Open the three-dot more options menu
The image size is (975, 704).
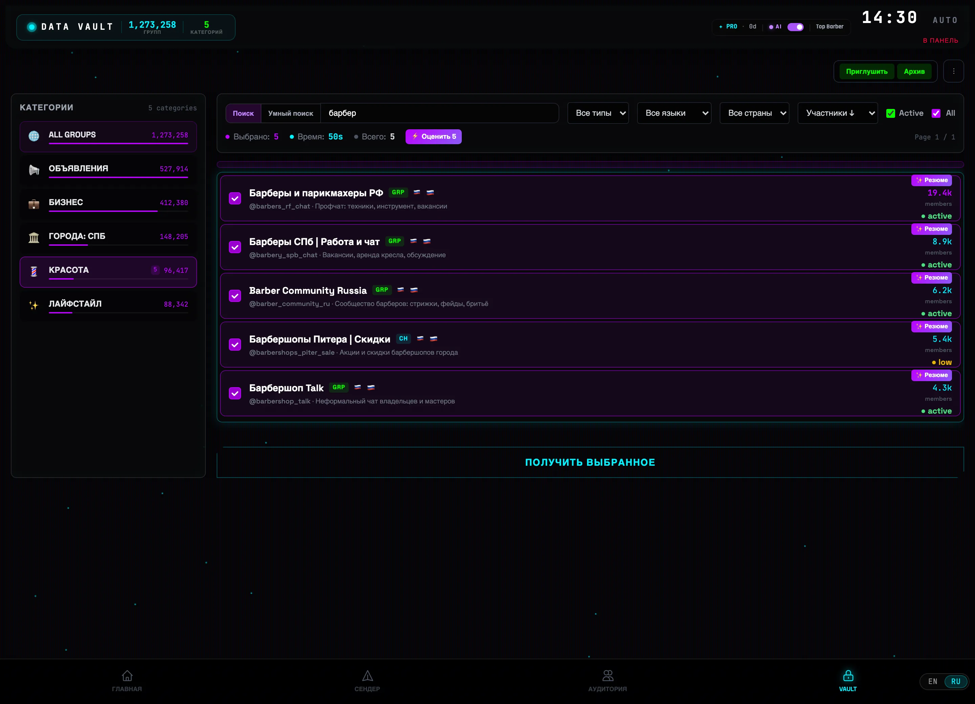click(954, 71)
